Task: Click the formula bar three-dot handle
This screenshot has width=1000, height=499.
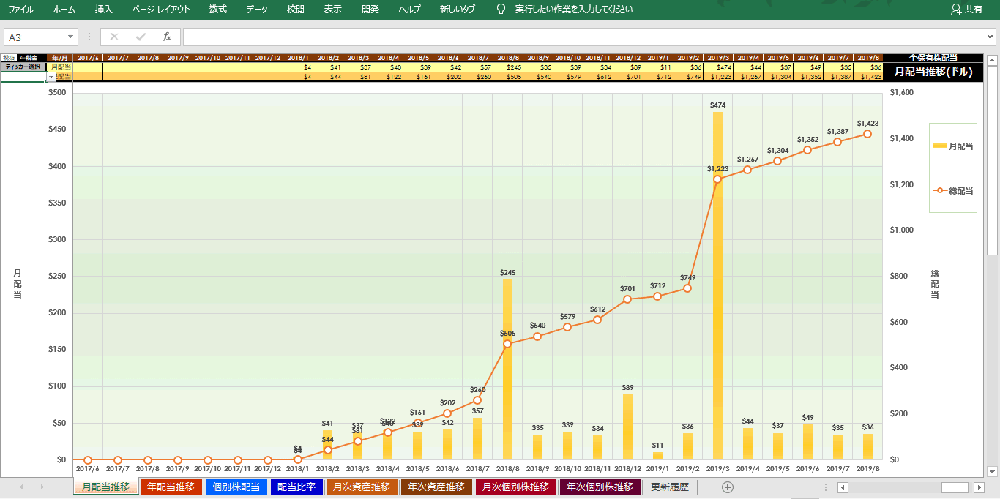Action: pyautogui.click(x=89, y=37)
